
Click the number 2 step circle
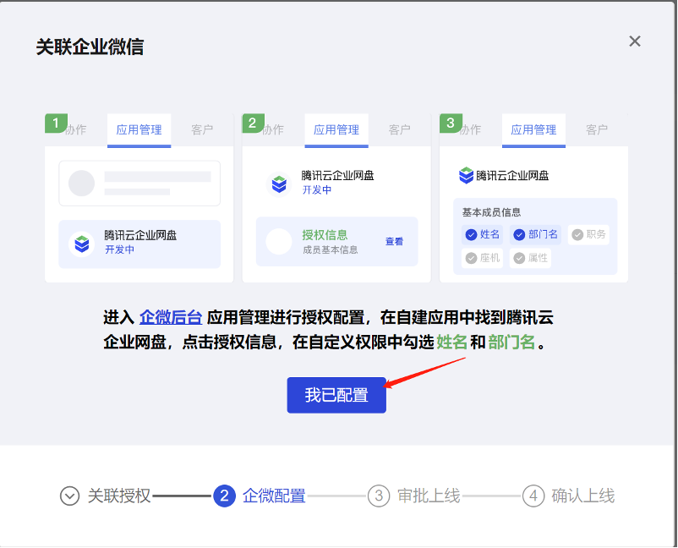click(224, 496)
